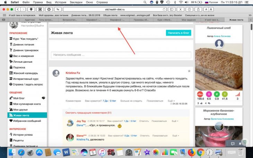Screen dimensions: 253x158
Task: Open Kristina Fa's avatar icon
Action: [x=56, y=73]
